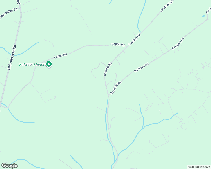The image size is (211, 169).
Task: Click the Zidwick Manor park pin icon
Action: tap(49, 64)
